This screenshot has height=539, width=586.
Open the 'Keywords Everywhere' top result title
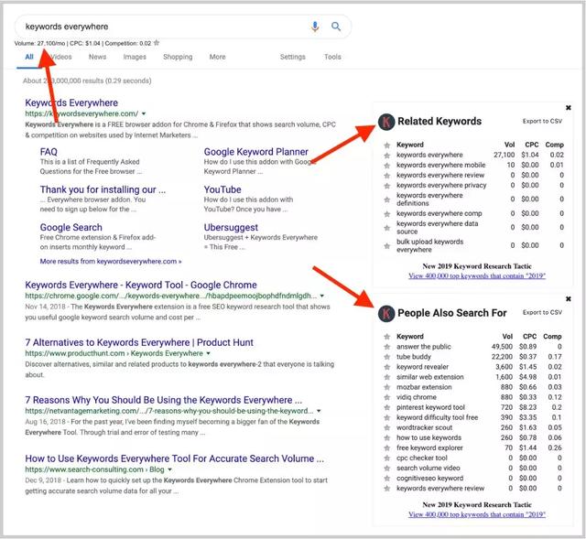pos(71,102)
